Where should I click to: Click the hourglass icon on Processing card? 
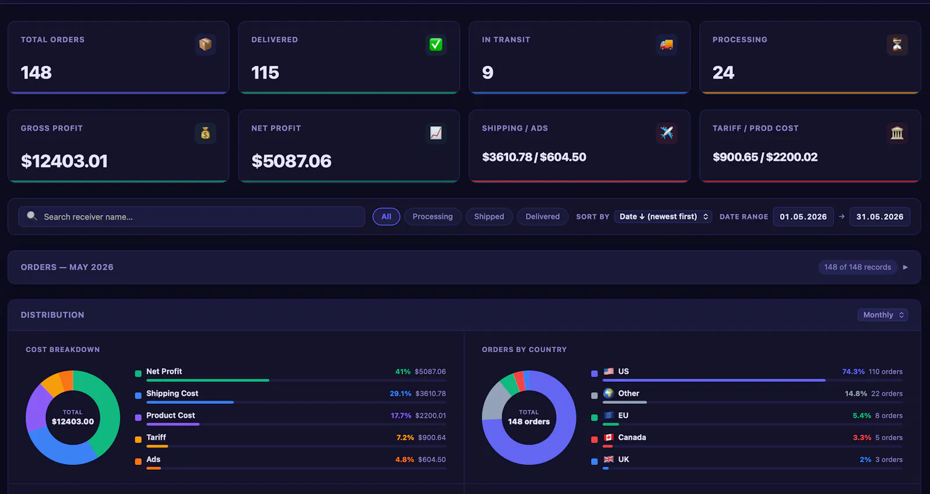click(x=897, y=44)
